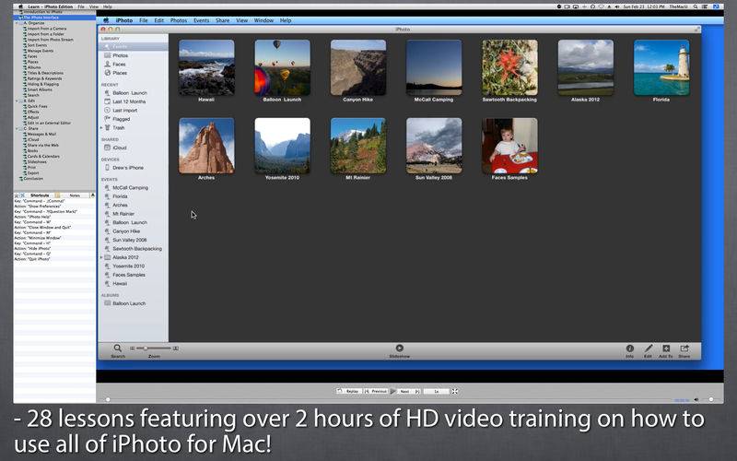The height and width of the screenshot is (461, 737).
Task: Go to the Previous lesson button
Action: [x=376, y=391]
